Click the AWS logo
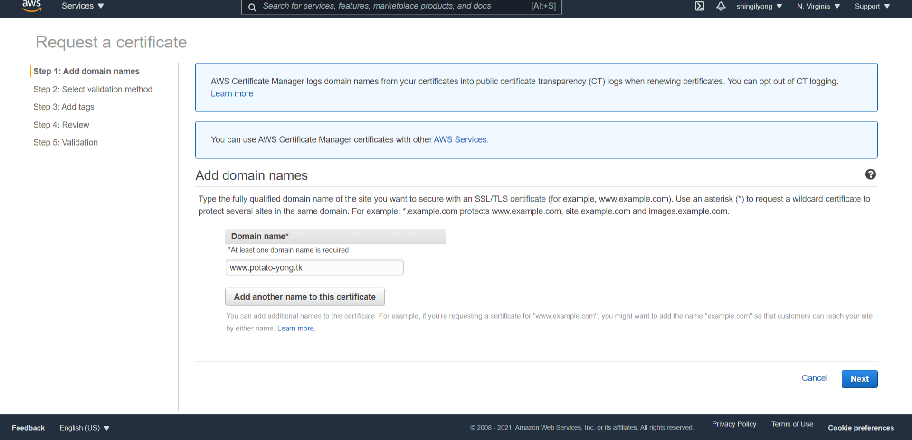Image resolution: width=912 pixels, height=440 pixels. coord(31,6)
